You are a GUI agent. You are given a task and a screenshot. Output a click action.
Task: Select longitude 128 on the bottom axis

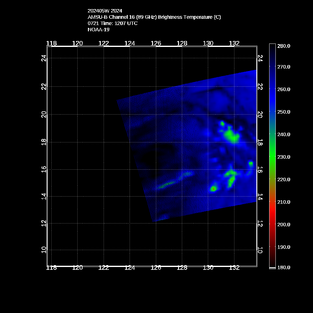point(182,268)
